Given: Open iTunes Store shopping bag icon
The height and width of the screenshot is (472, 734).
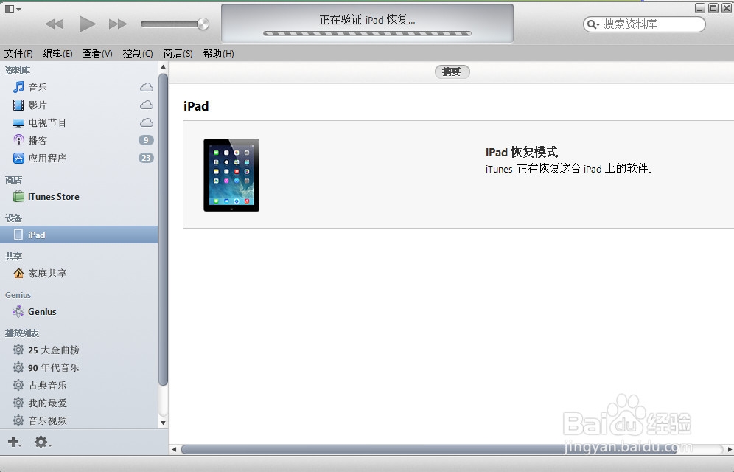Looking at the screenshot, I should point(18,196).
